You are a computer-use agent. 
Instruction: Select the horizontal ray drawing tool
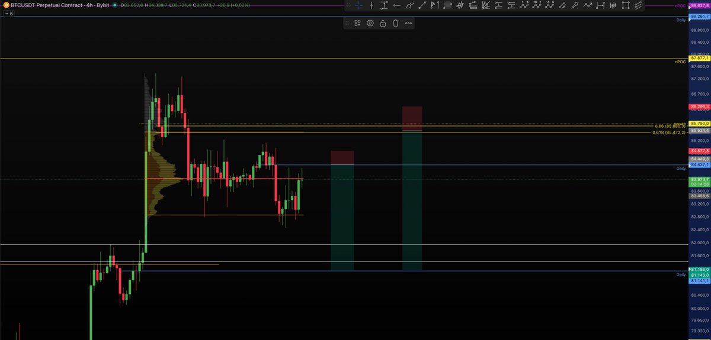[x=397, y=5]
